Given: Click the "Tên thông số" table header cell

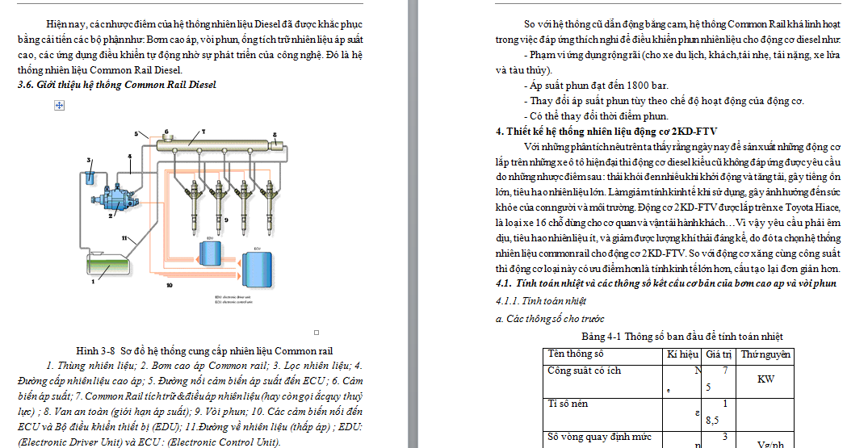Looking at the screenshot, I should [x=603, y=355].
